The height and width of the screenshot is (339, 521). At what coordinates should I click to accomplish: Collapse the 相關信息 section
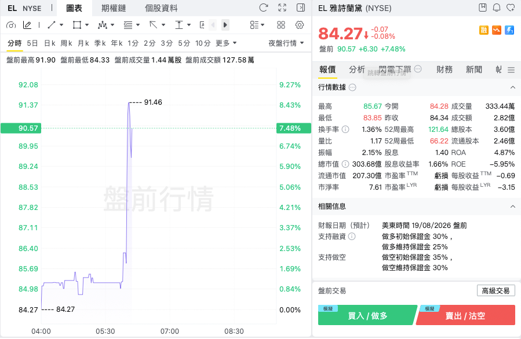click(513, 207)
